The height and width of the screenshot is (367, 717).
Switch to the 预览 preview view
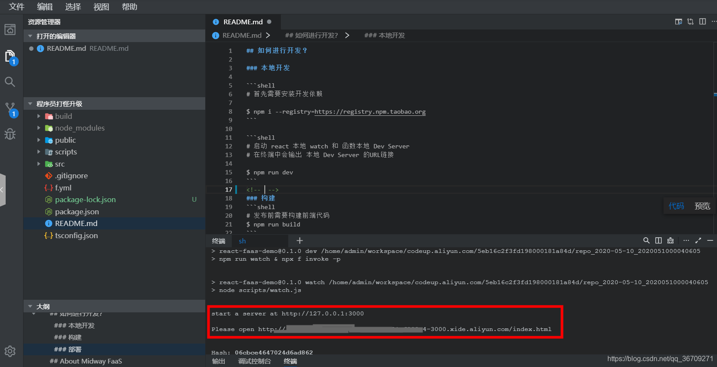(702, 206)
